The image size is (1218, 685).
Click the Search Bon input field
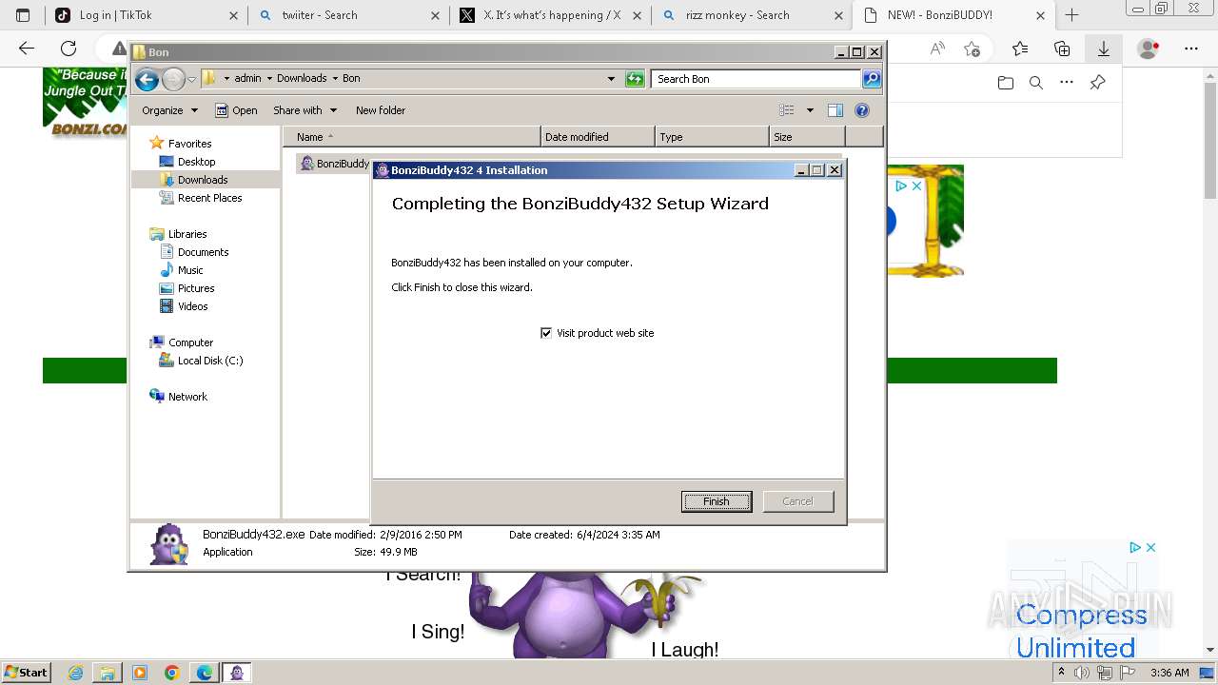(756, 79)
